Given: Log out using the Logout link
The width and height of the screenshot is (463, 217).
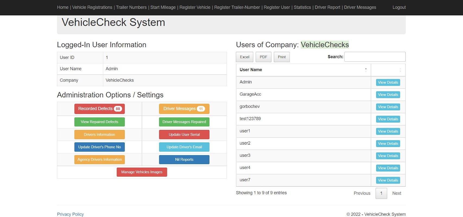Looking at the screenshot, I should click(399, 7).
